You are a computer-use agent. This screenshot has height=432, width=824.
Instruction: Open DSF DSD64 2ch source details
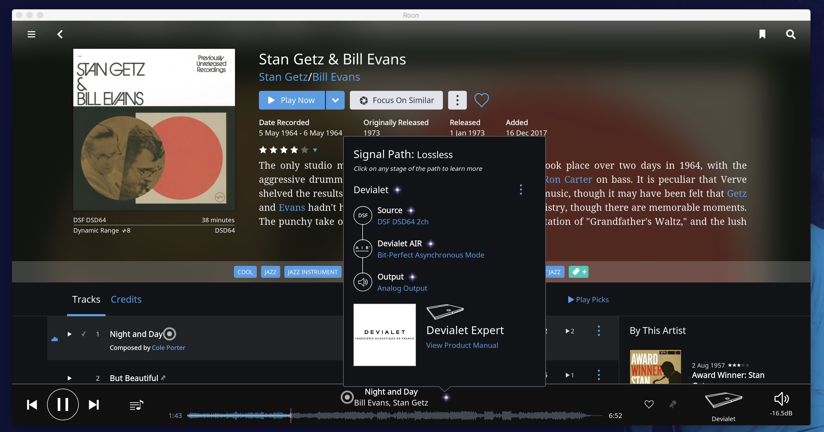tap(403, 222)
